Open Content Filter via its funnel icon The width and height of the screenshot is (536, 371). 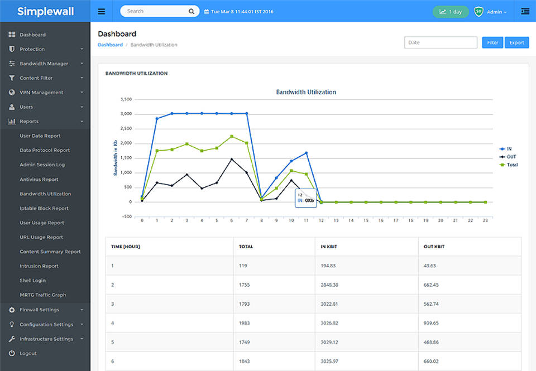[x=12, y=78]
